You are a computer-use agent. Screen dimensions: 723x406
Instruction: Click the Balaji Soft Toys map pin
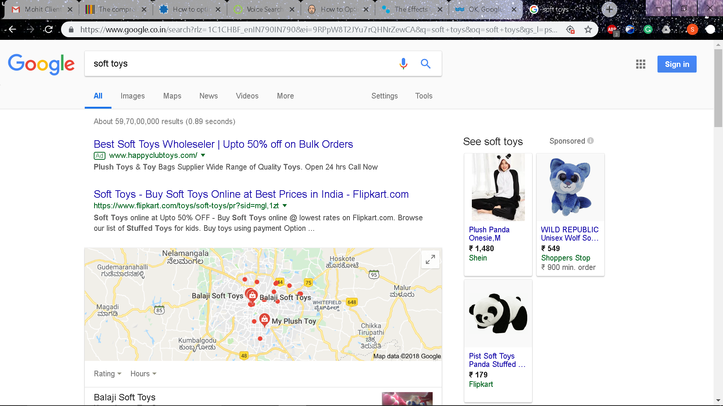(x=252, y=295)
